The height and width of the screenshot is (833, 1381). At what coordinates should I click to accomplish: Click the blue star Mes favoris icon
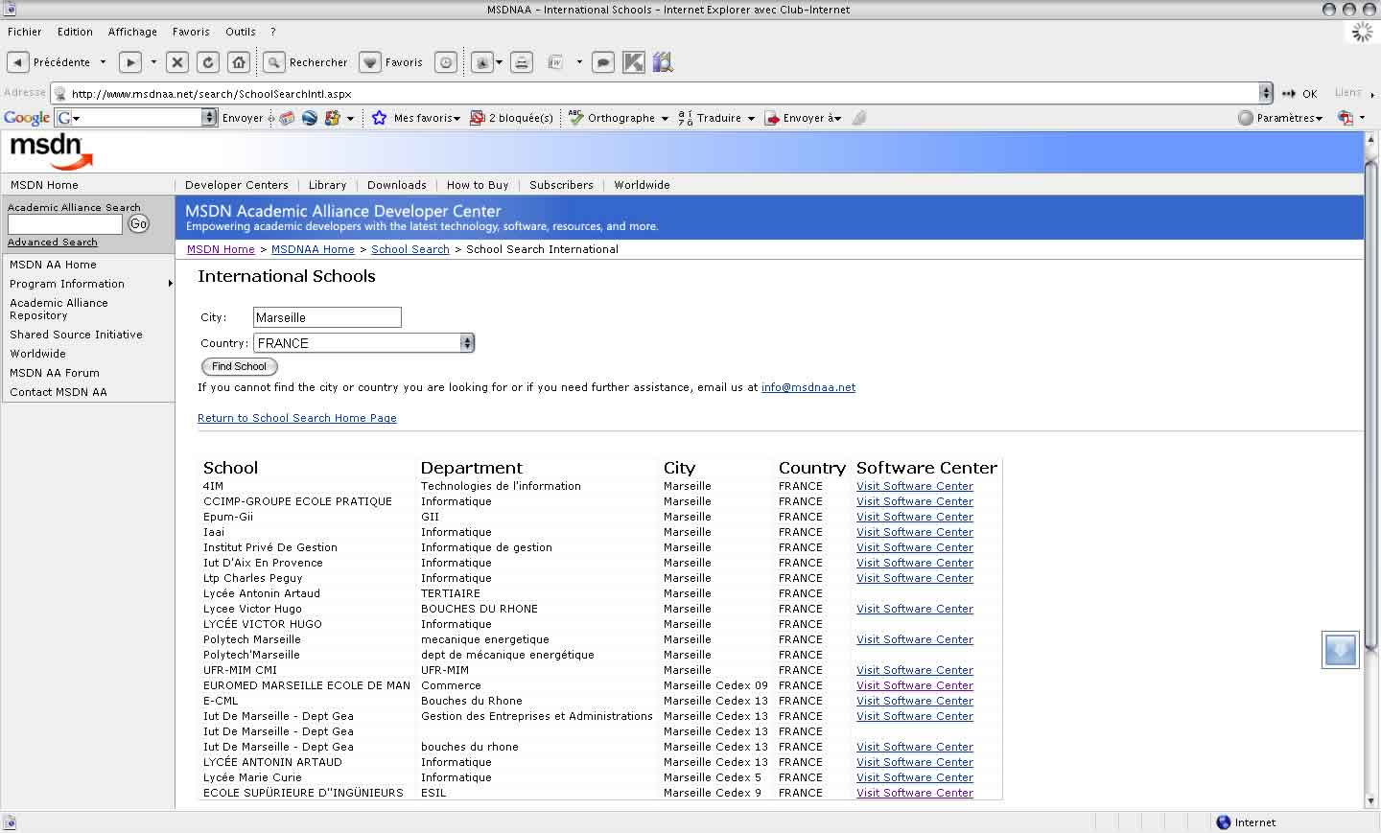pyautogui.click(x=379, y=118)
